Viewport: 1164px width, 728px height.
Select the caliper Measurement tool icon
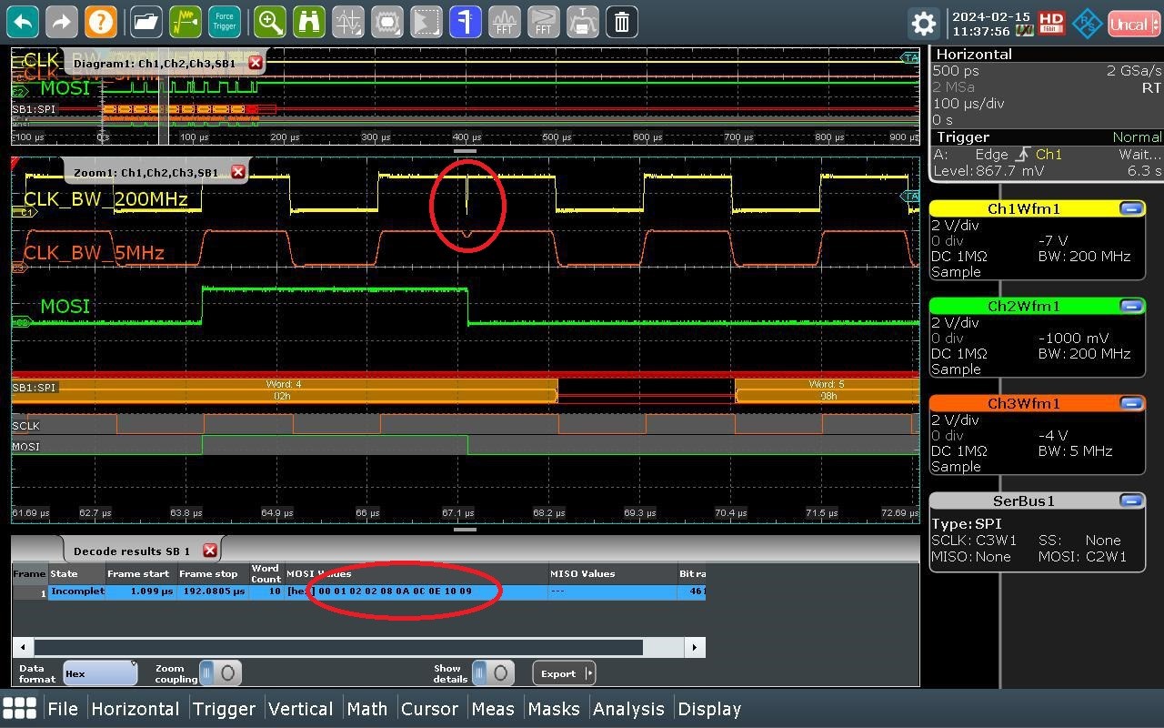coord(466,22)
